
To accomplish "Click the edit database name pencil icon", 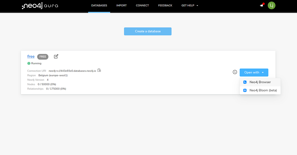I will (56, 56).
